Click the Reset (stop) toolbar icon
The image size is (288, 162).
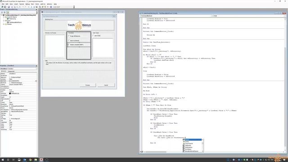coord(34,7)
